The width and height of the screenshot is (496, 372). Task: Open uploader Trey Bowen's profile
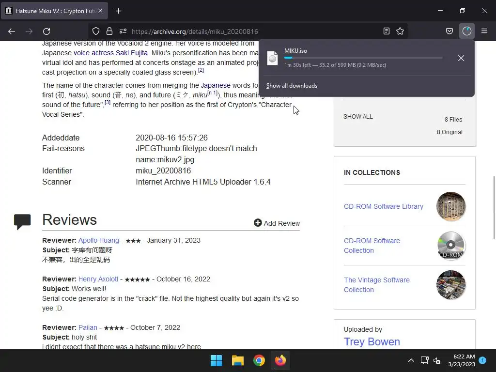coord(372,342)
